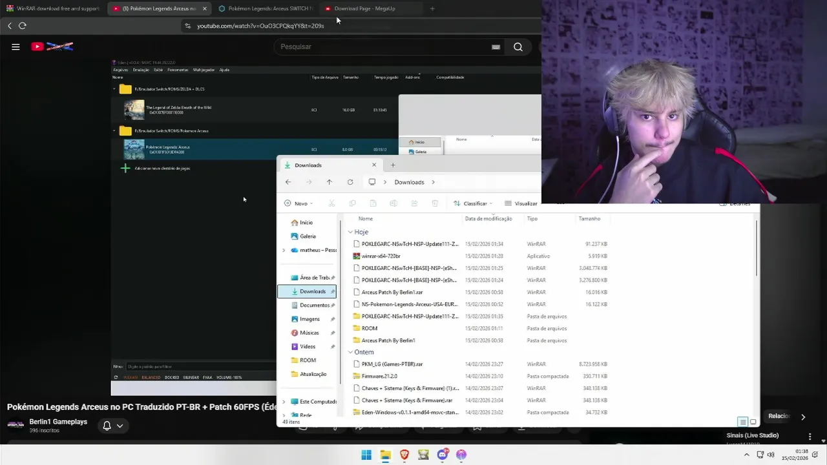Switch to the WinRAR download browser tab
This screenshot has height=465, width=827.
coord(53,8)
